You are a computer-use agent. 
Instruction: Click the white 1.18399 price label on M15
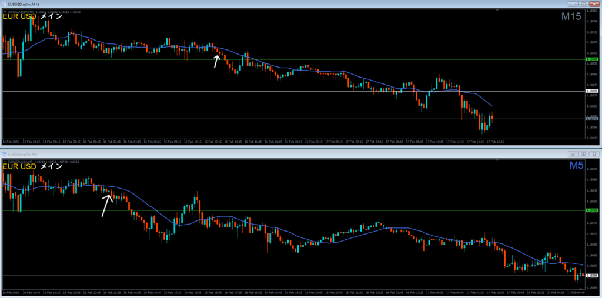(x=592, y=91)
